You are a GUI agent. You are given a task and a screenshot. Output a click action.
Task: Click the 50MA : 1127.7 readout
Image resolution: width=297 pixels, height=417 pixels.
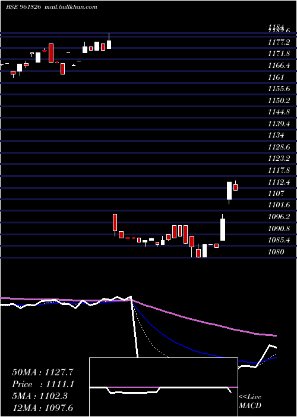pos(43,372)
